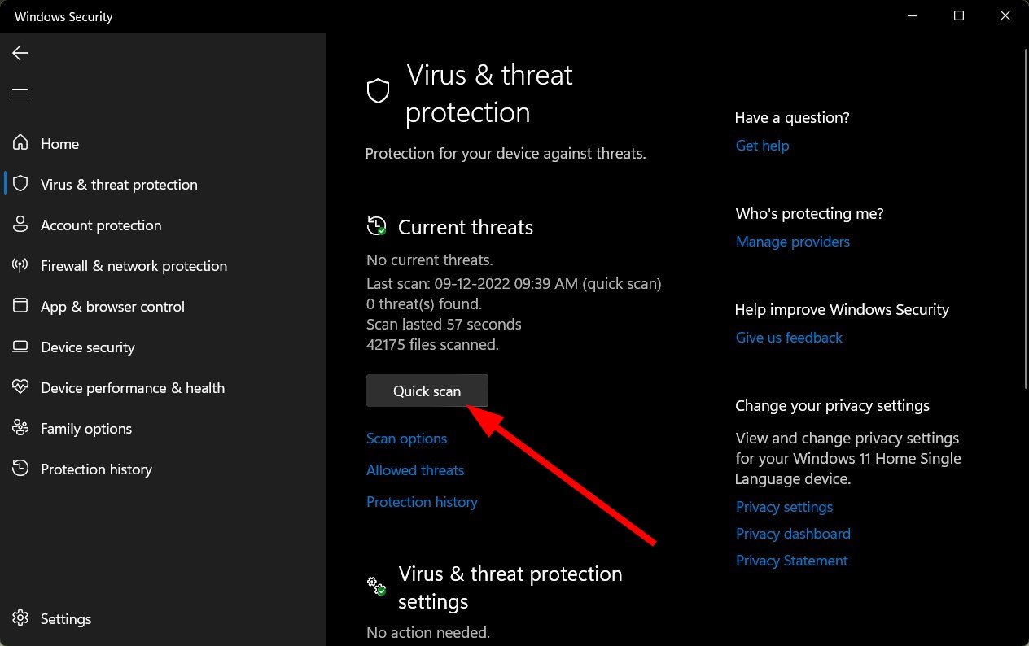This screenshot has width=1029, height=646.
Task: View Allowed threats
Action: [x=415, y=469]
